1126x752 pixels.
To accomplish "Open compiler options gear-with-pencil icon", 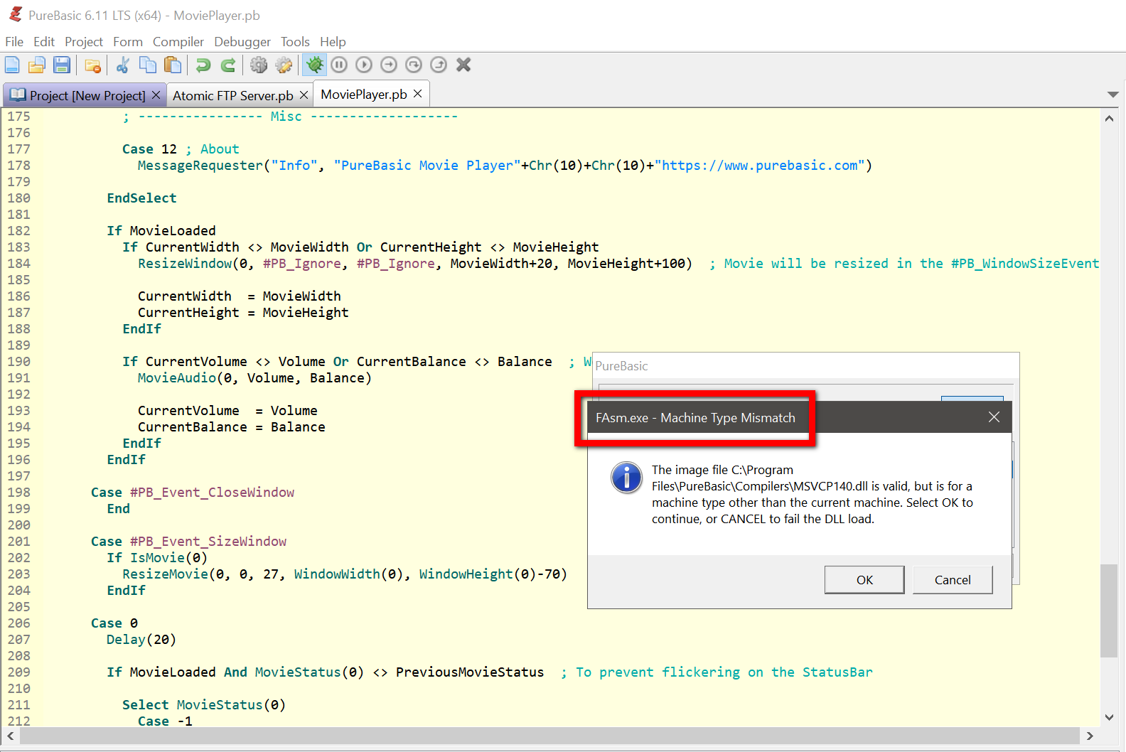I will tap(284, 65).
